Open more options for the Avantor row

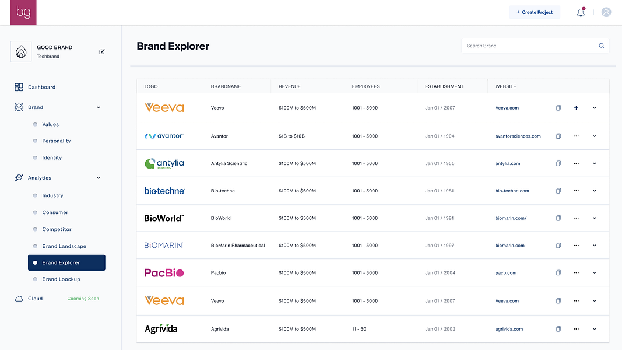(x=576, y=136)
